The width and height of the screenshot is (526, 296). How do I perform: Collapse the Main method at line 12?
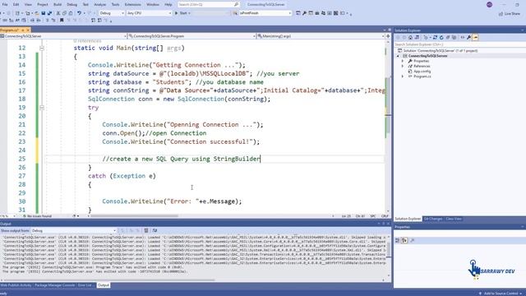[42, 48]
